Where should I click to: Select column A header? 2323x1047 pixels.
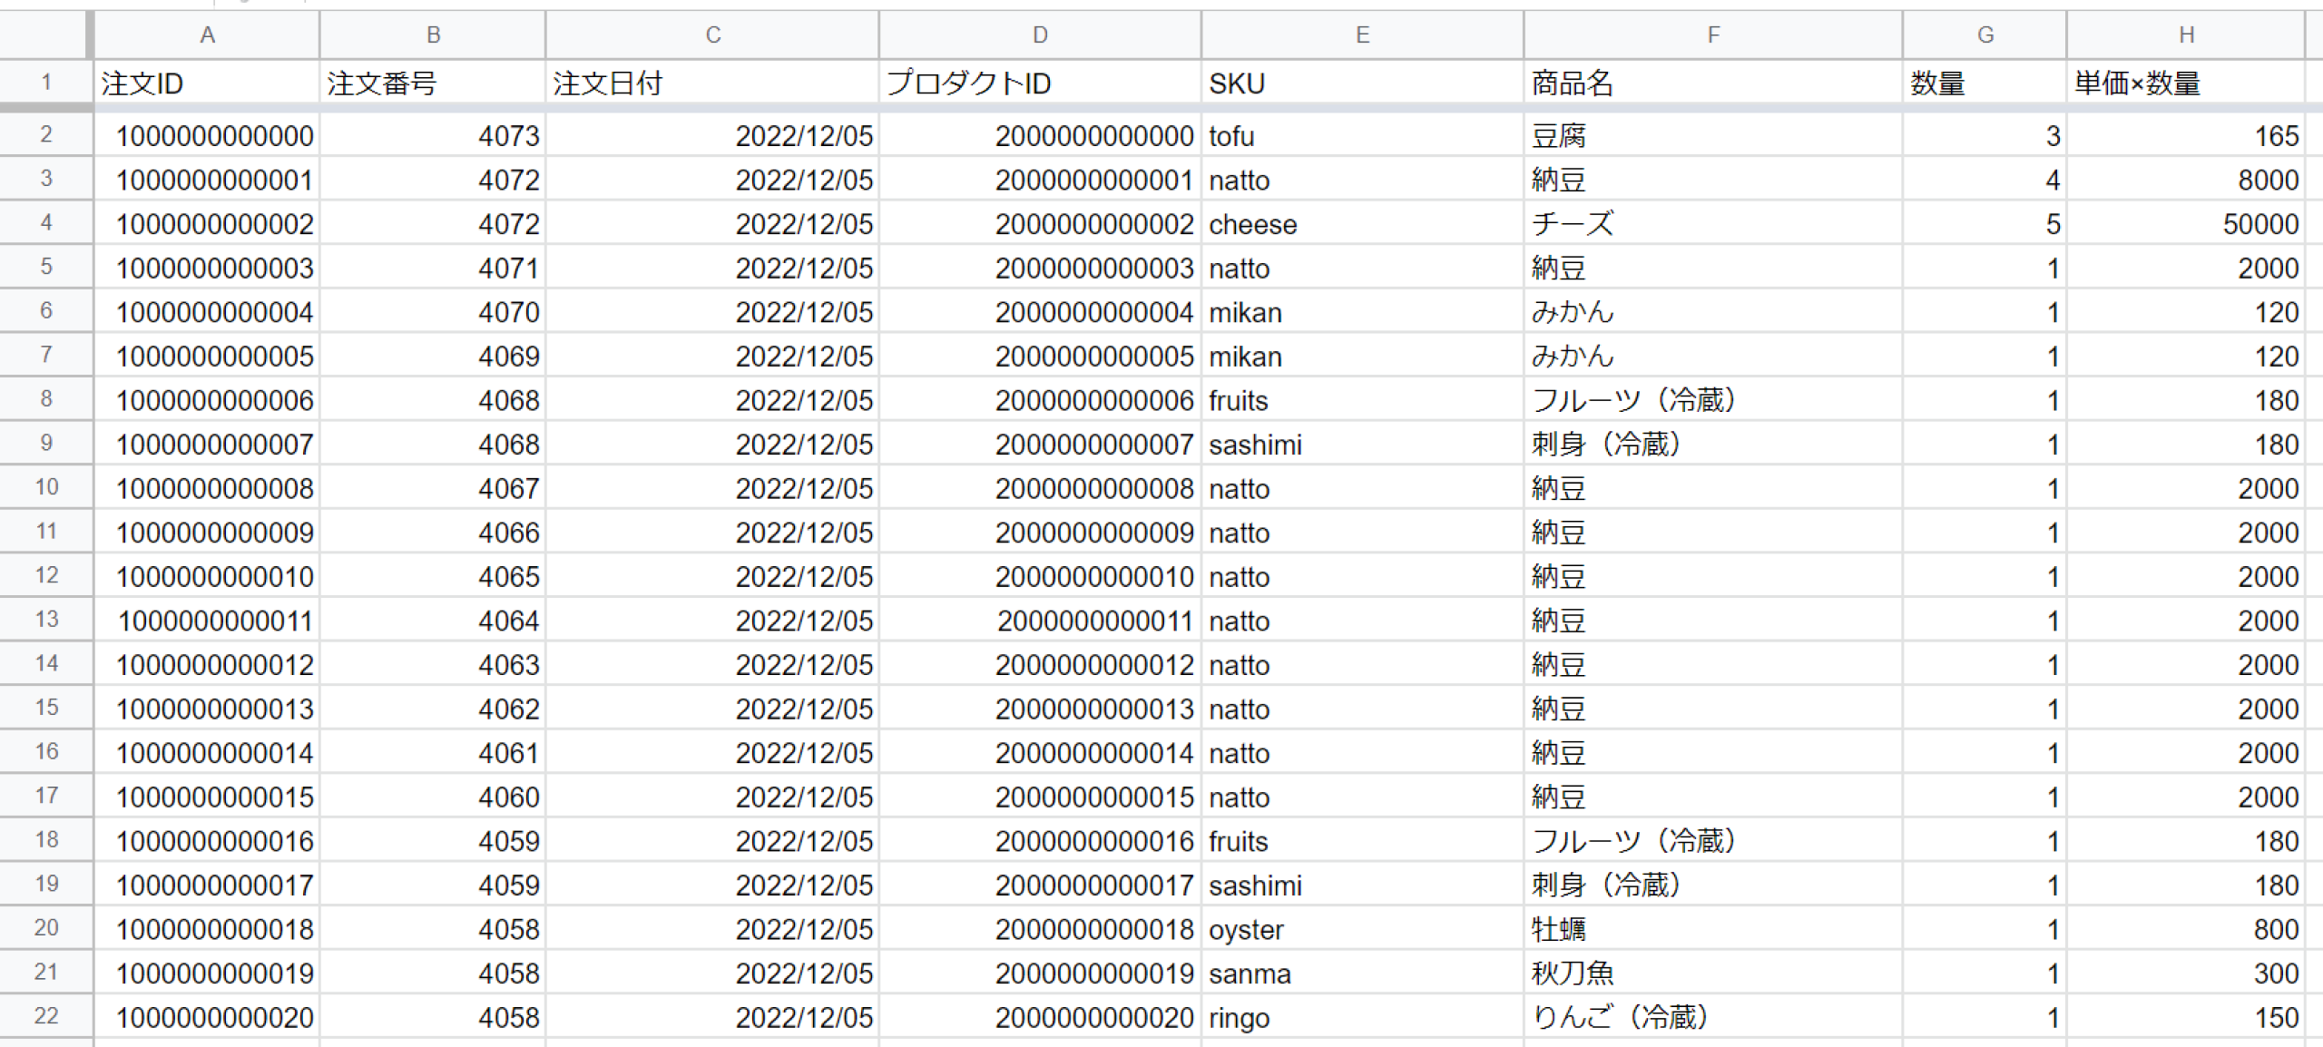(x=207, y=34)
